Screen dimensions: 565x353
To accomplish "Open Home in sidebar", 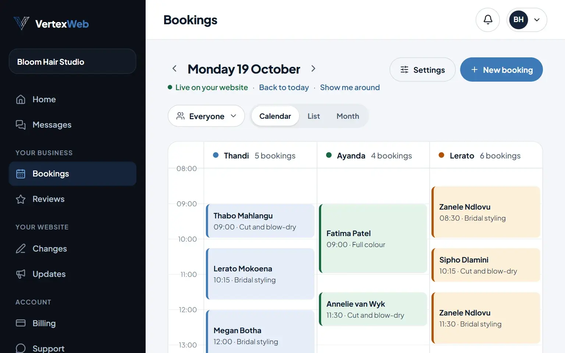I will [x=72, y=99].
